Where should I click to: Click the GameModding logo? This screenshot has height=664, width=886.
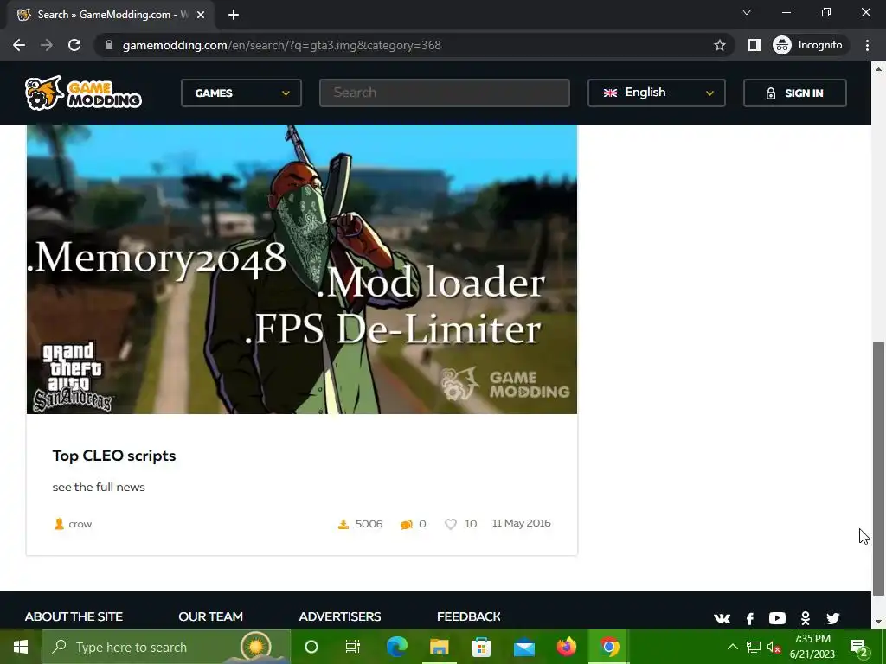click(x=83, y=93)
